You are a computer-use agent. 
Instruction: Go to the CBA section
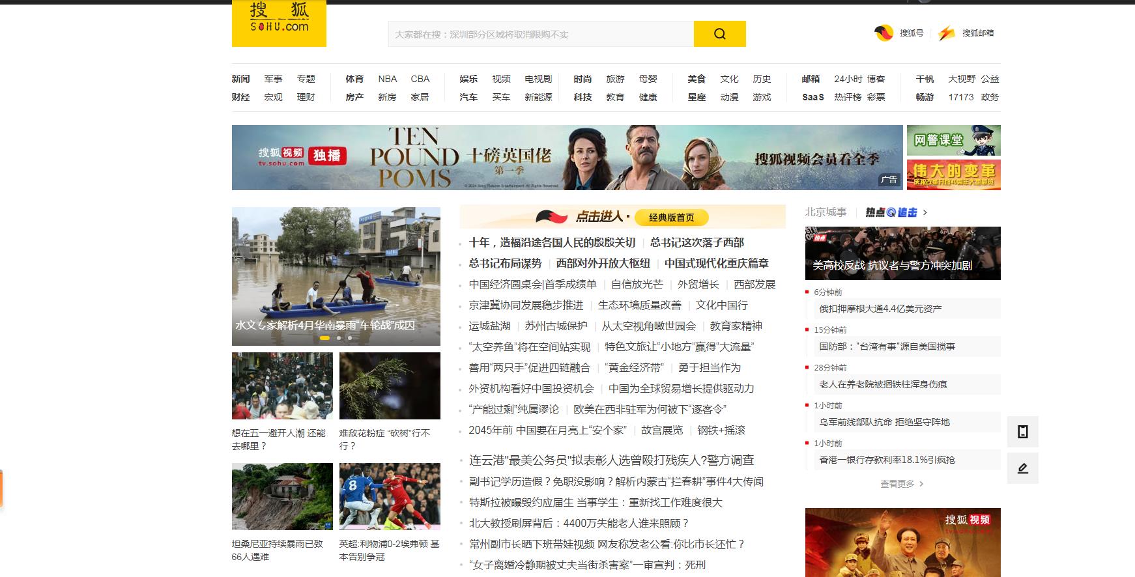[x=420, y=79]
